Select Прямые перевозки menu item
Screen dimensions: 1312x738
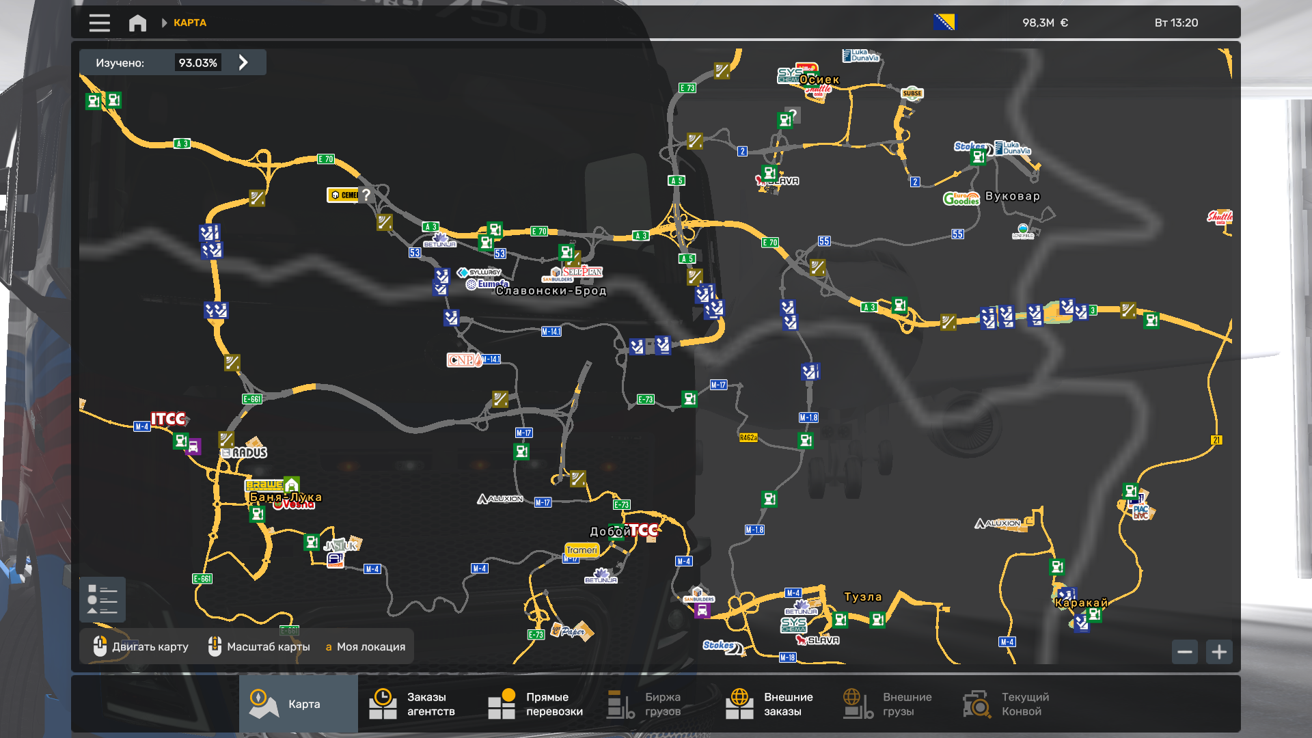[x=536, y=704]
